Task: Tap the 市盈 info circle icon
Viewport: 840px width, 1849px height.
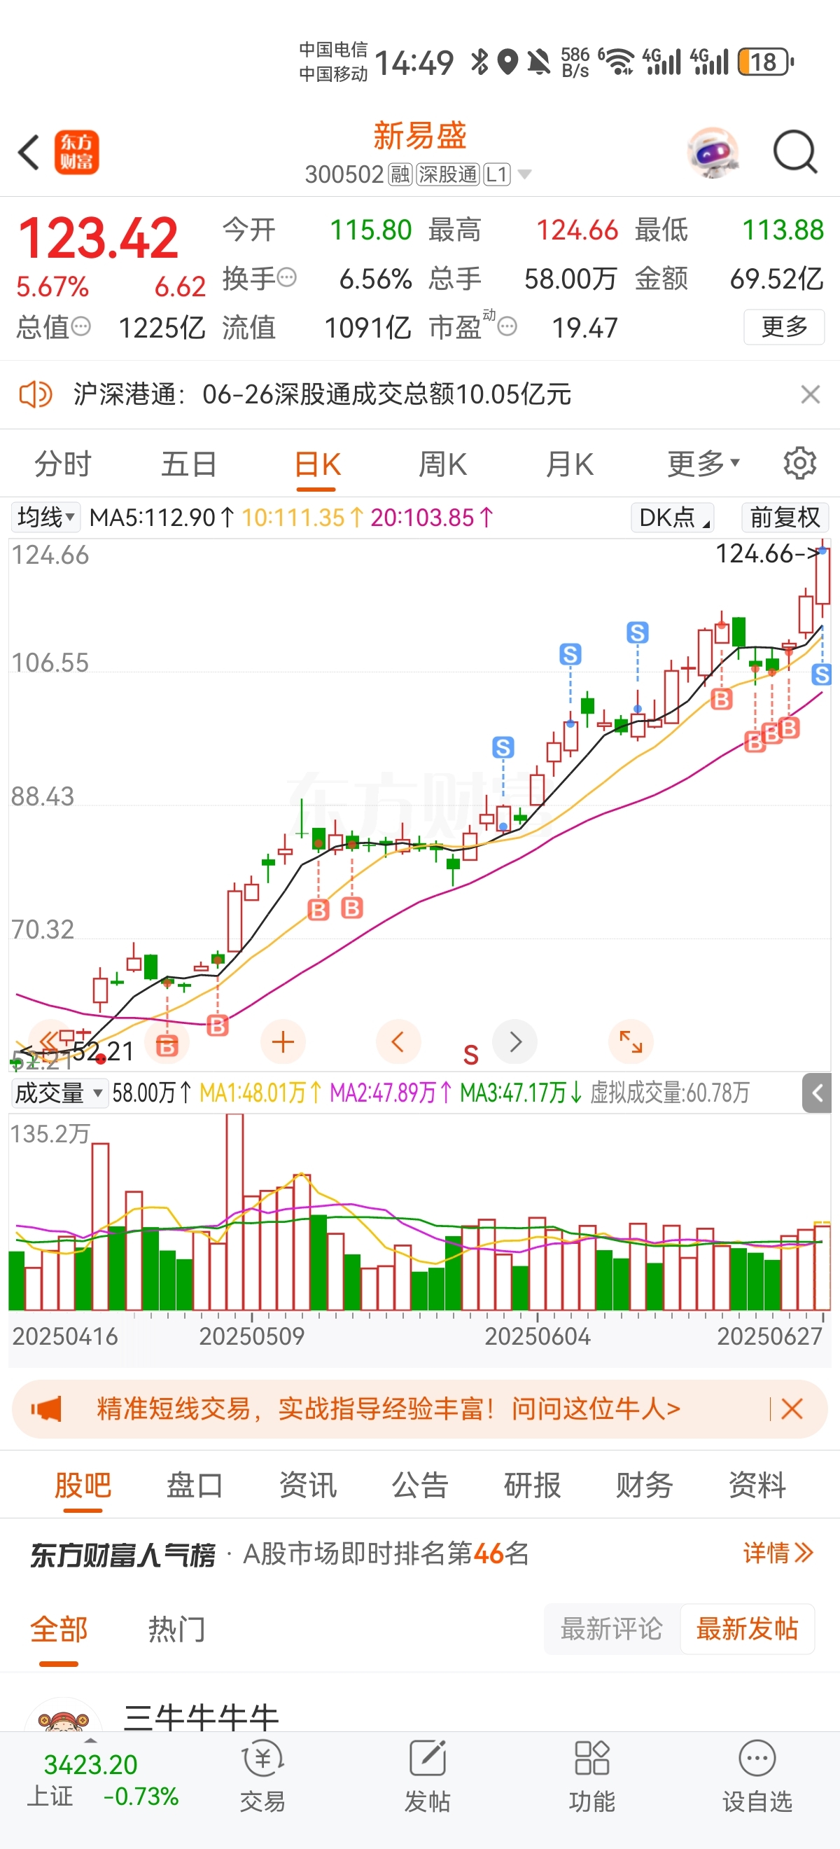Action: tap(507, 326)
